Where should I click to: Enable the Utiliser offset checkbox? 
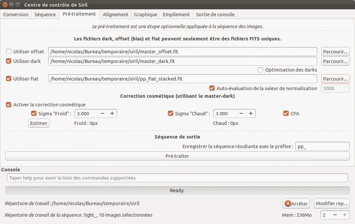[x=9, y=52]
